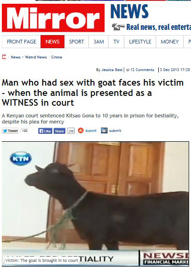
Task: Click the Twitter Tweet button
Action: click(x=10, y=131)
